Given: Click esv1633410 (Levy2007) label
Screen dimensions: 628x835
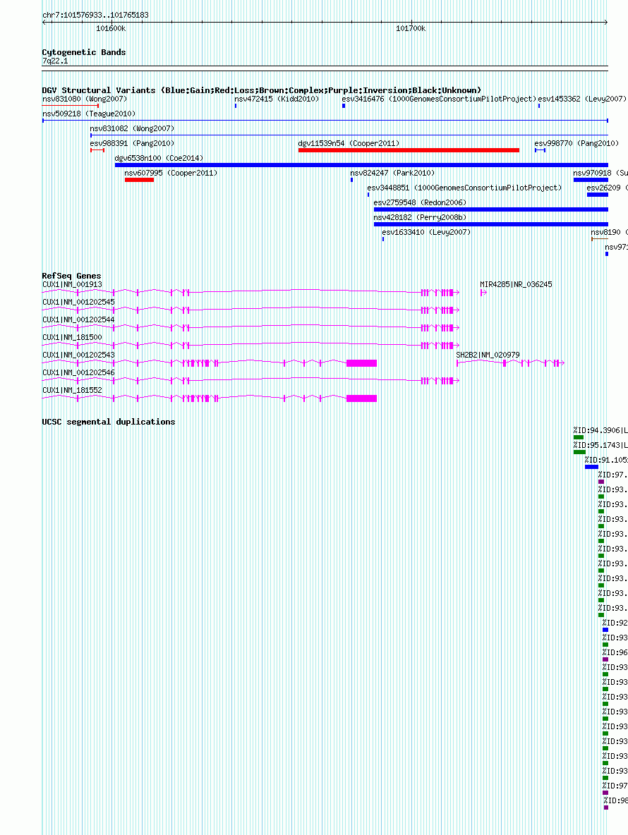Looking at the screenshot, I should pos(426,233).
